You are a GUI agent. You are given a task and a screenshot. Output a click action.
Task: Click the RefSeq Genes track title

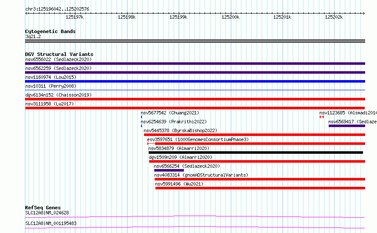click(43, 208)
